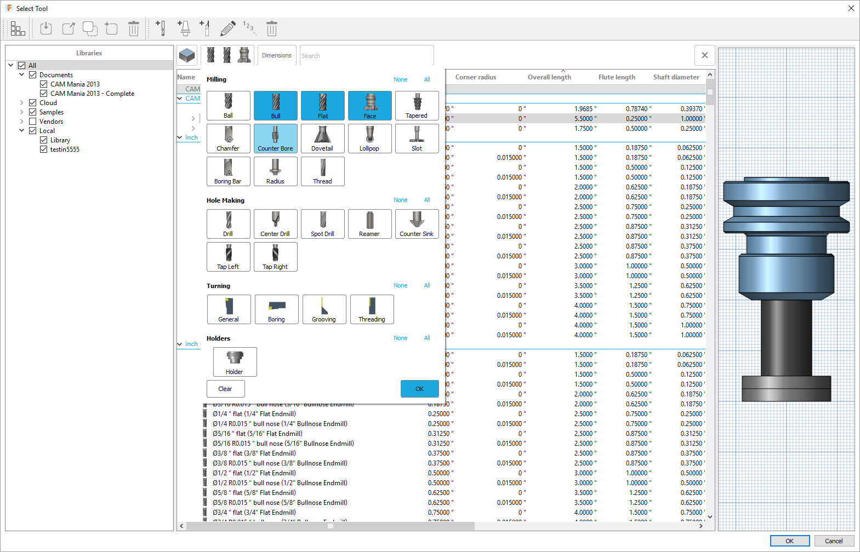Select the Tap Right tool type
Screen dimensions: 860x552
click(276, 257)
